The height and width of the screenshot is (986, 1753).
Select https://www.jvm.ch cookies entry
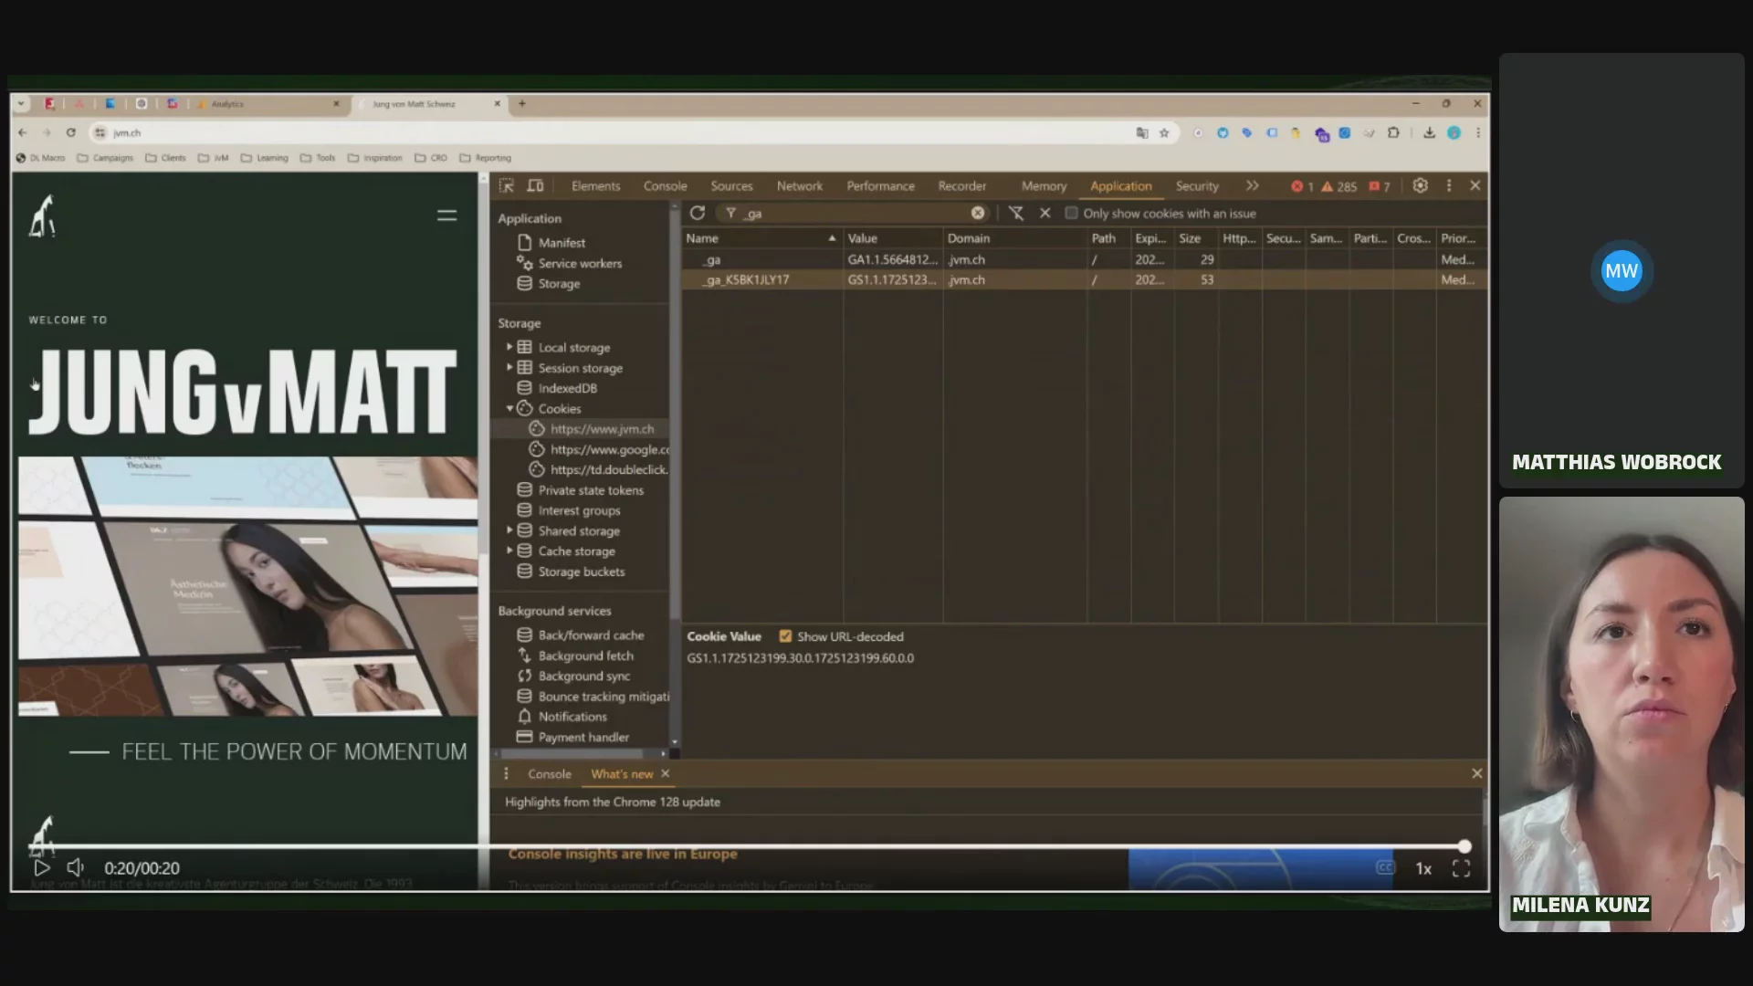pos(602,429)
